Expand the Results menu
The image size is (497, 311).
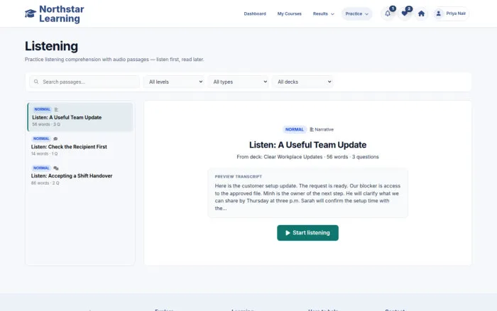click(323, 13)
